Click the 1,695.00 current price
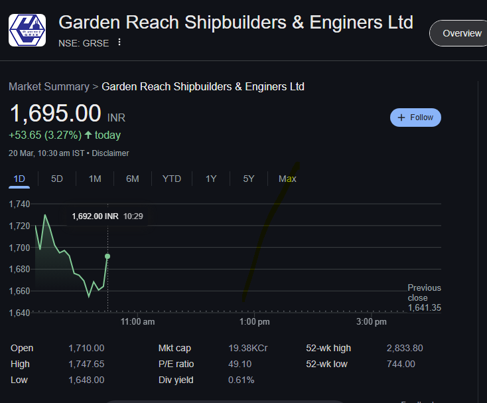The width and height of the screenshot is (487, 403). coord(55,114)
